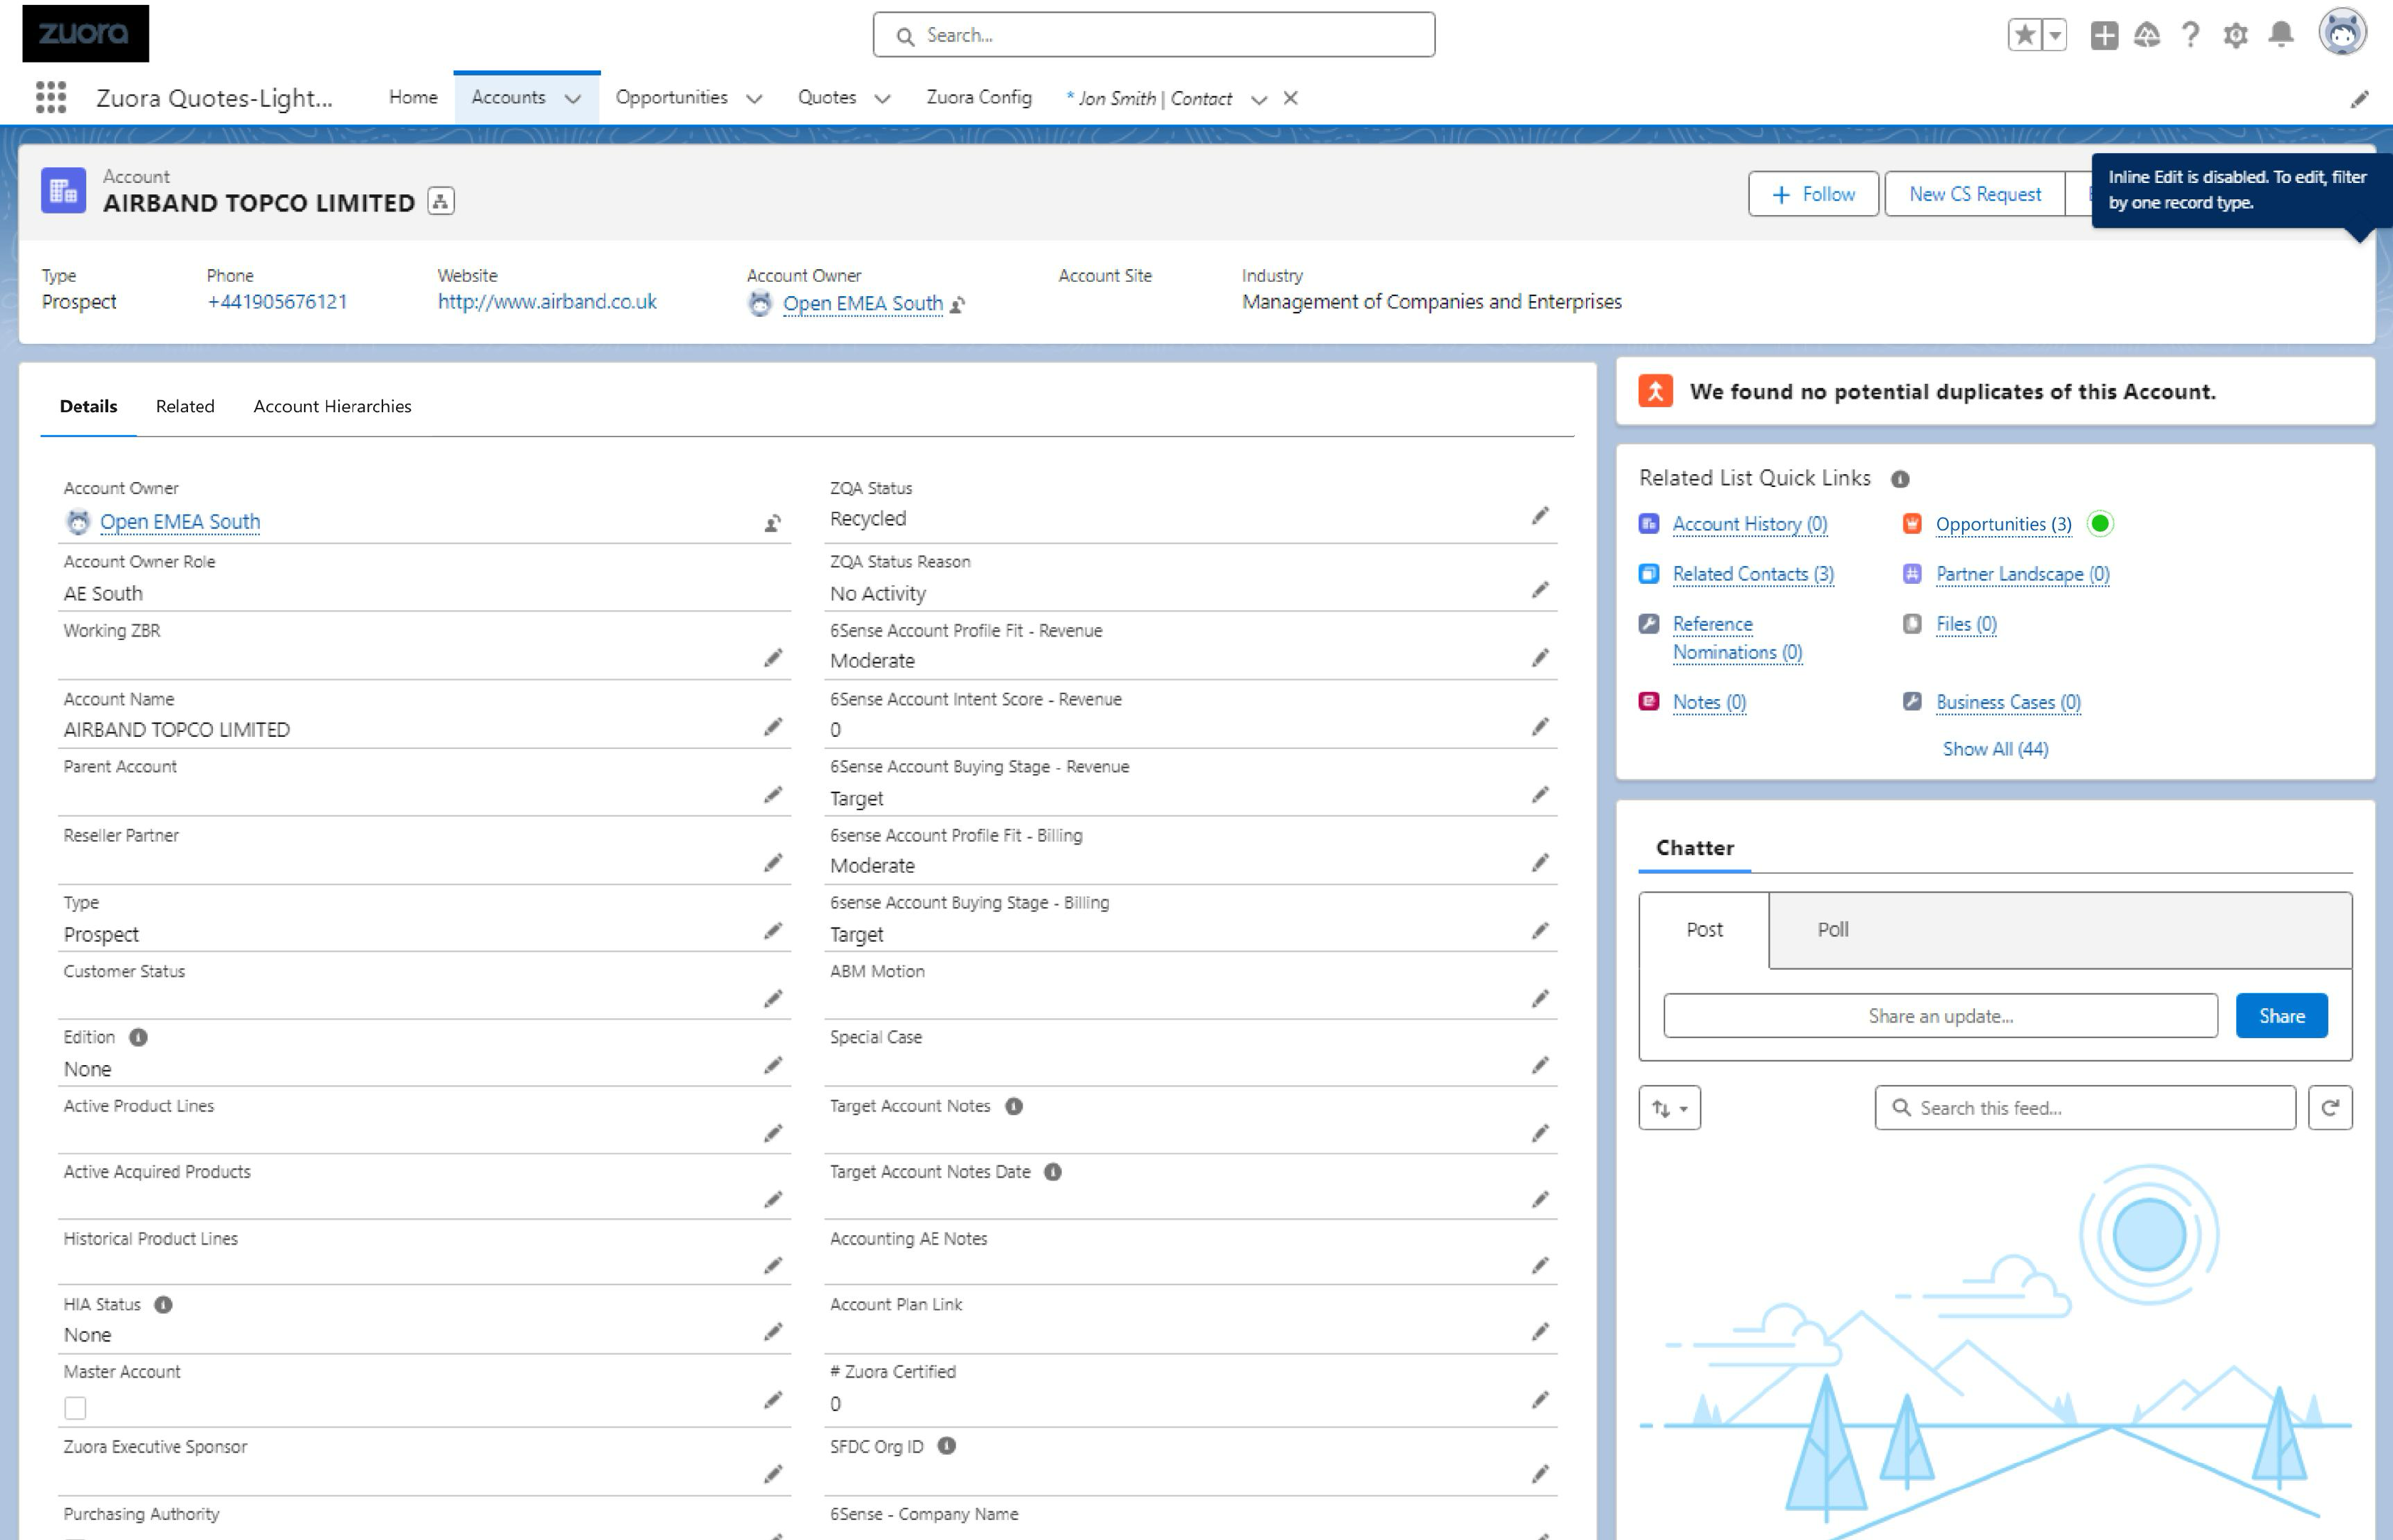Open the Trailhead guidance icon
The width and height of the screenshot is (2393, 1540).
(x=2145, y=35)
